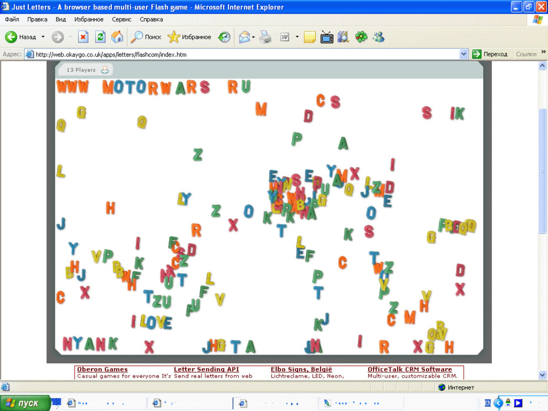Expand the address bar URL dropdown
This screenshot has width=548, height=411.
coord(463,54)
